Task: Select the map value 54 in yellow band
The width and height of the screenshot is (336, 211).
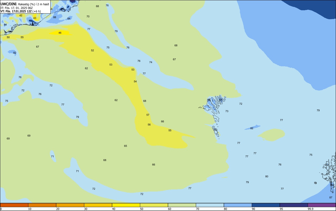Action: click(135, 82)
